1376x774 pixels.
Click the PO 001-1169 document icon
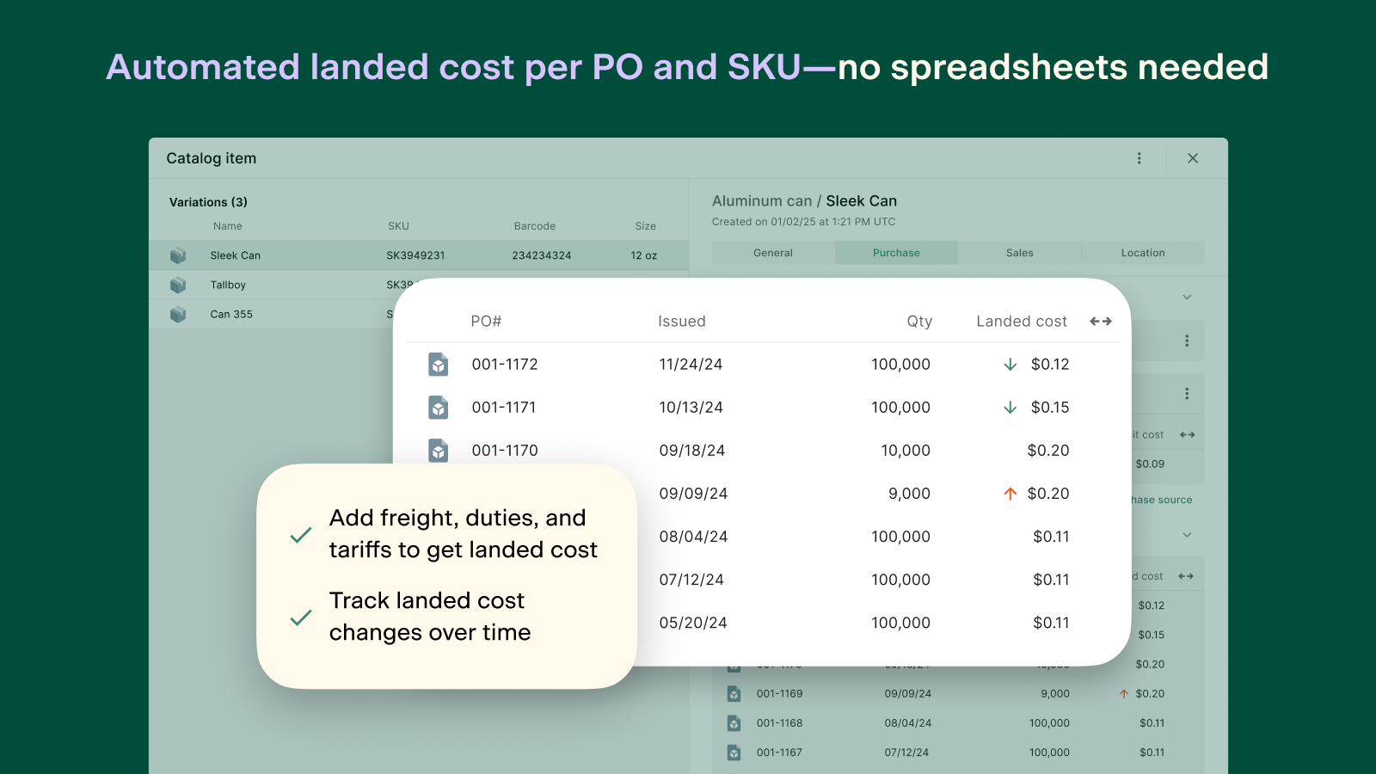(734, 694)
